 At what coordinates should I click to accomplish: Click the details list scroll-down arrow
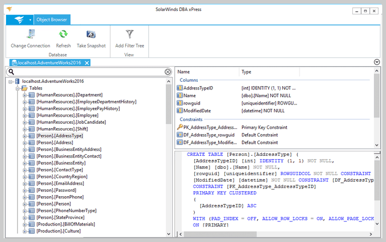pos(377,145)
